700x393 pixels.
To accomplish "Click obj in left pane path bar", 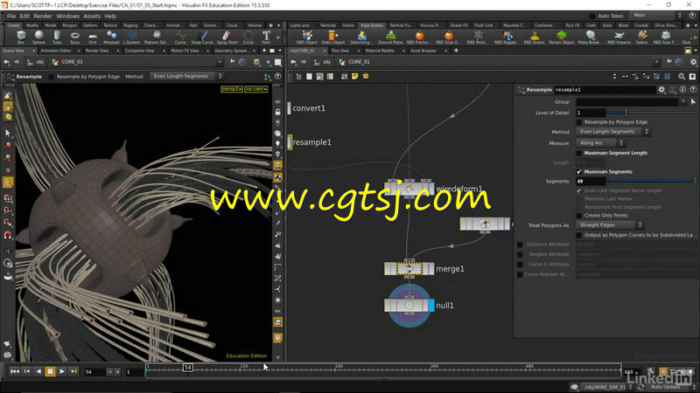I will point(40,62).
